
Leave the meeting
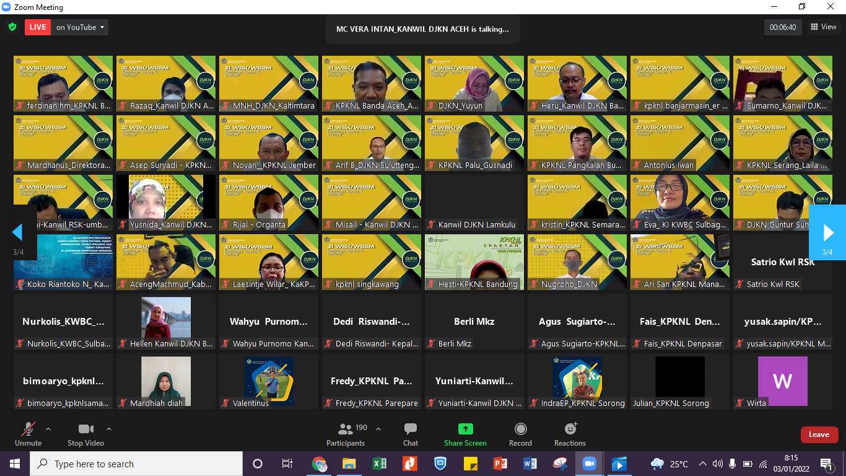(819, 434)
